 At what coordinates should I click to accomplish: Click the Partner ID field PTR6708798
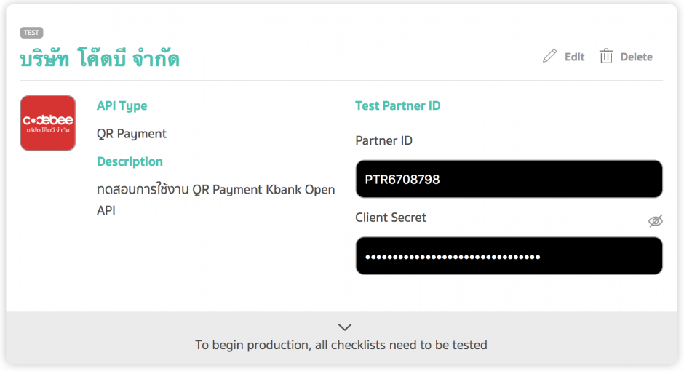509,179
